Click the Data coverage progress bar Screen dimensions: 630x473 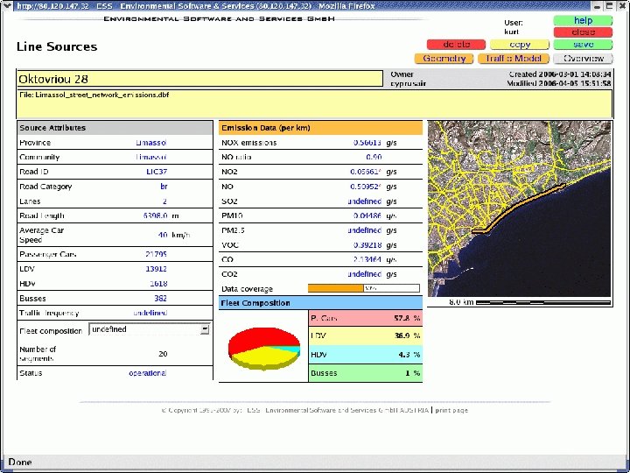click(x=364, y=288)
